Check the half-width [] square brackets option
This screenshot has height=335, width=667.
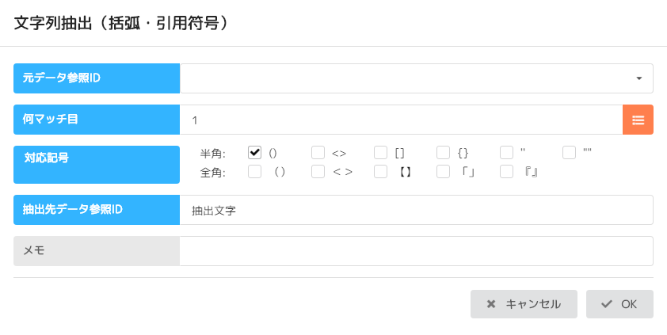pyautogui.click(x=380, y=152)
